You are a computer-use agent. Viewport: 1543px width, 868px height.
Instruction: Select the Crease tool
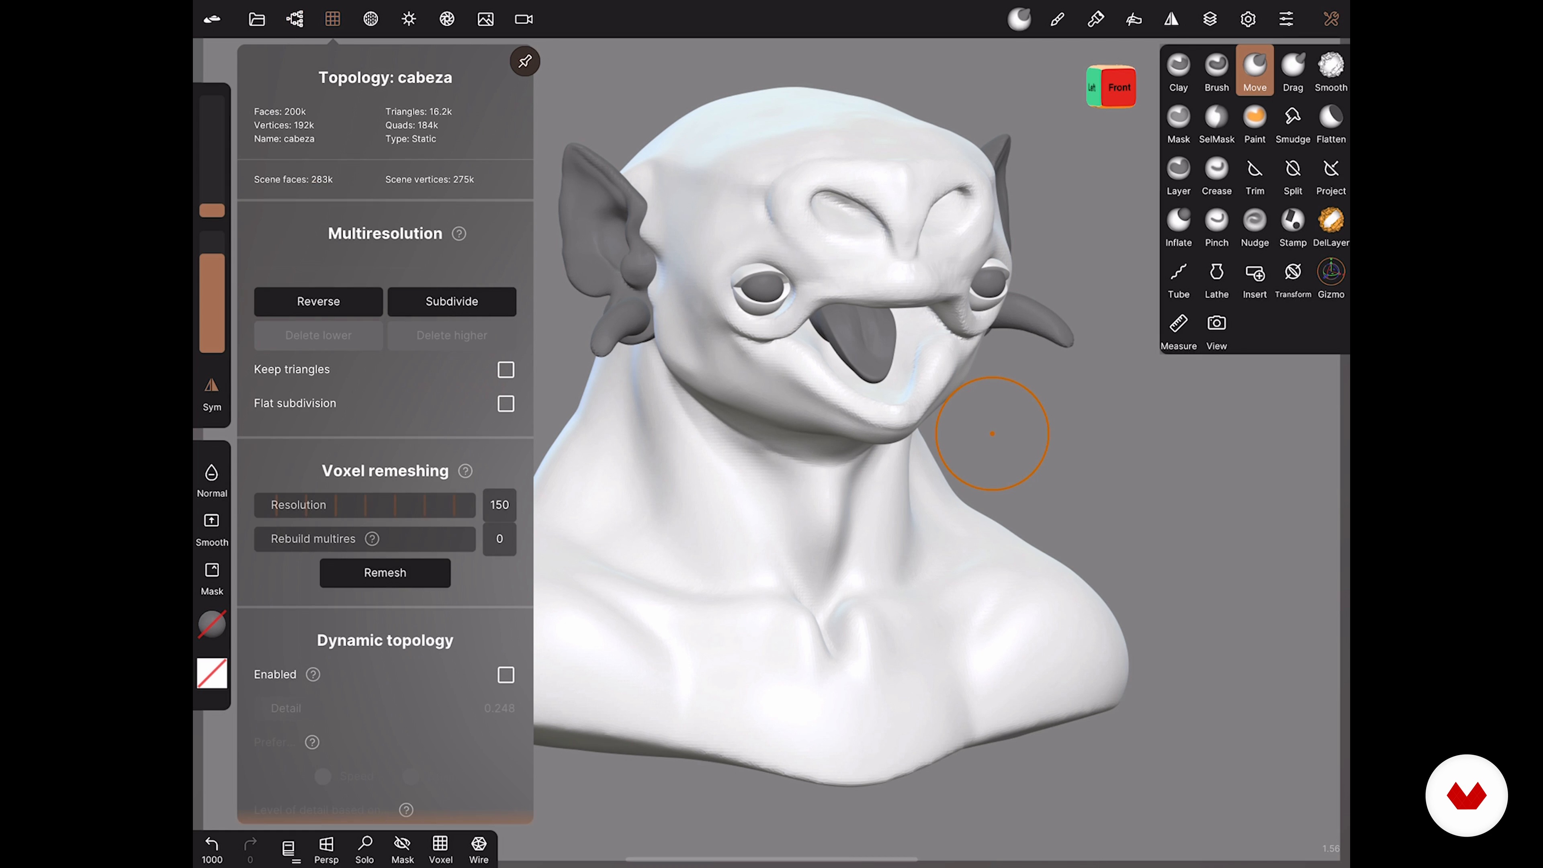[1216, 175]
